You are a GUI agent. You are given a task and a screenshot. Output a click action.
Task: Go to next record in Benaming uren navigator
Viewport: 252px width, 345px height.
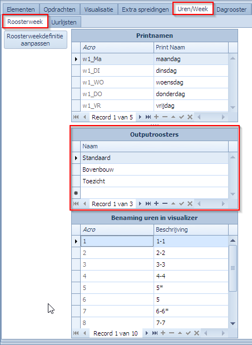[147, 333]
